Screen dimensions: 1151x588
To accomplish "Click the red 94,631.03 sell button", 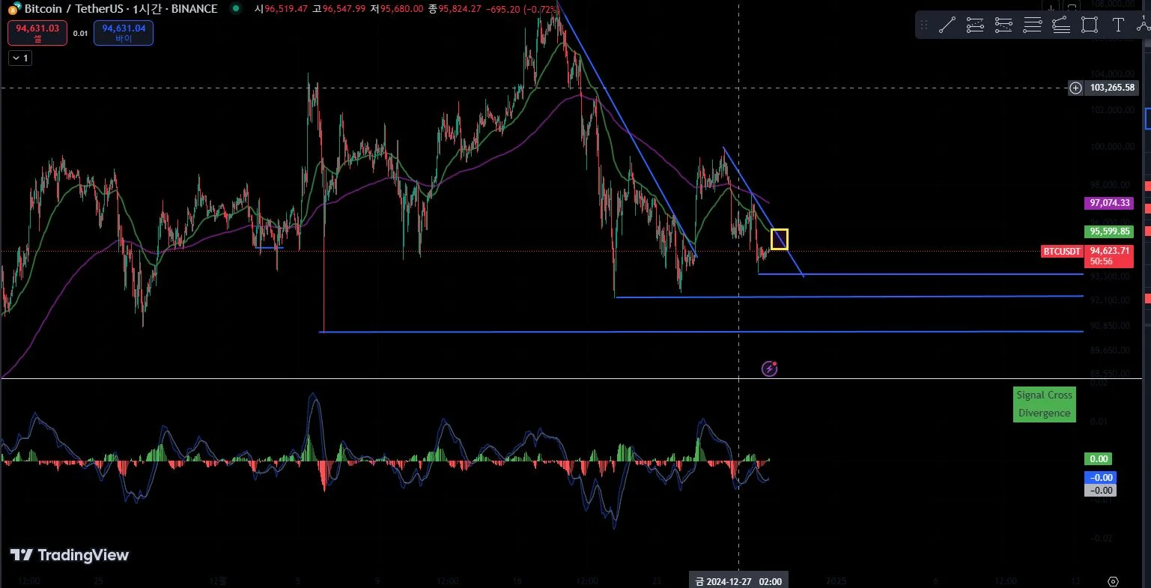I will 37,33.
